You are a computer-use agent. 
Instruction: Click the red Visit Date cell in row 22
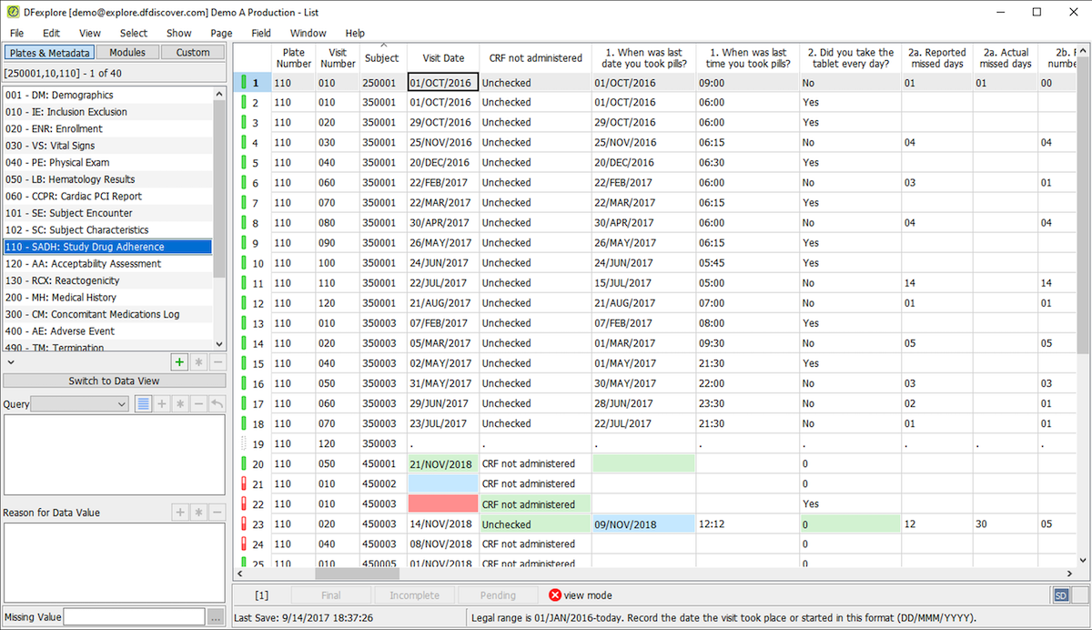[x=443, y=503]
